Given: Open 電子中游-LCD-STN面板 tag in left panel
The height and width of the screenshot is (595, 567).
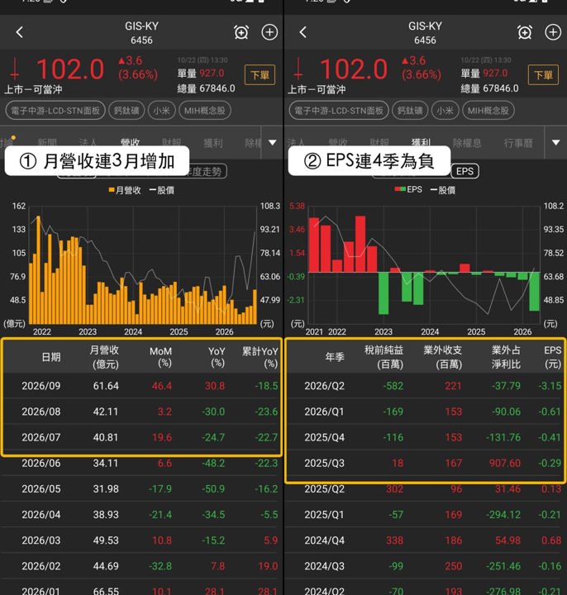Looking at the screenshot, I should pos(55,111).
